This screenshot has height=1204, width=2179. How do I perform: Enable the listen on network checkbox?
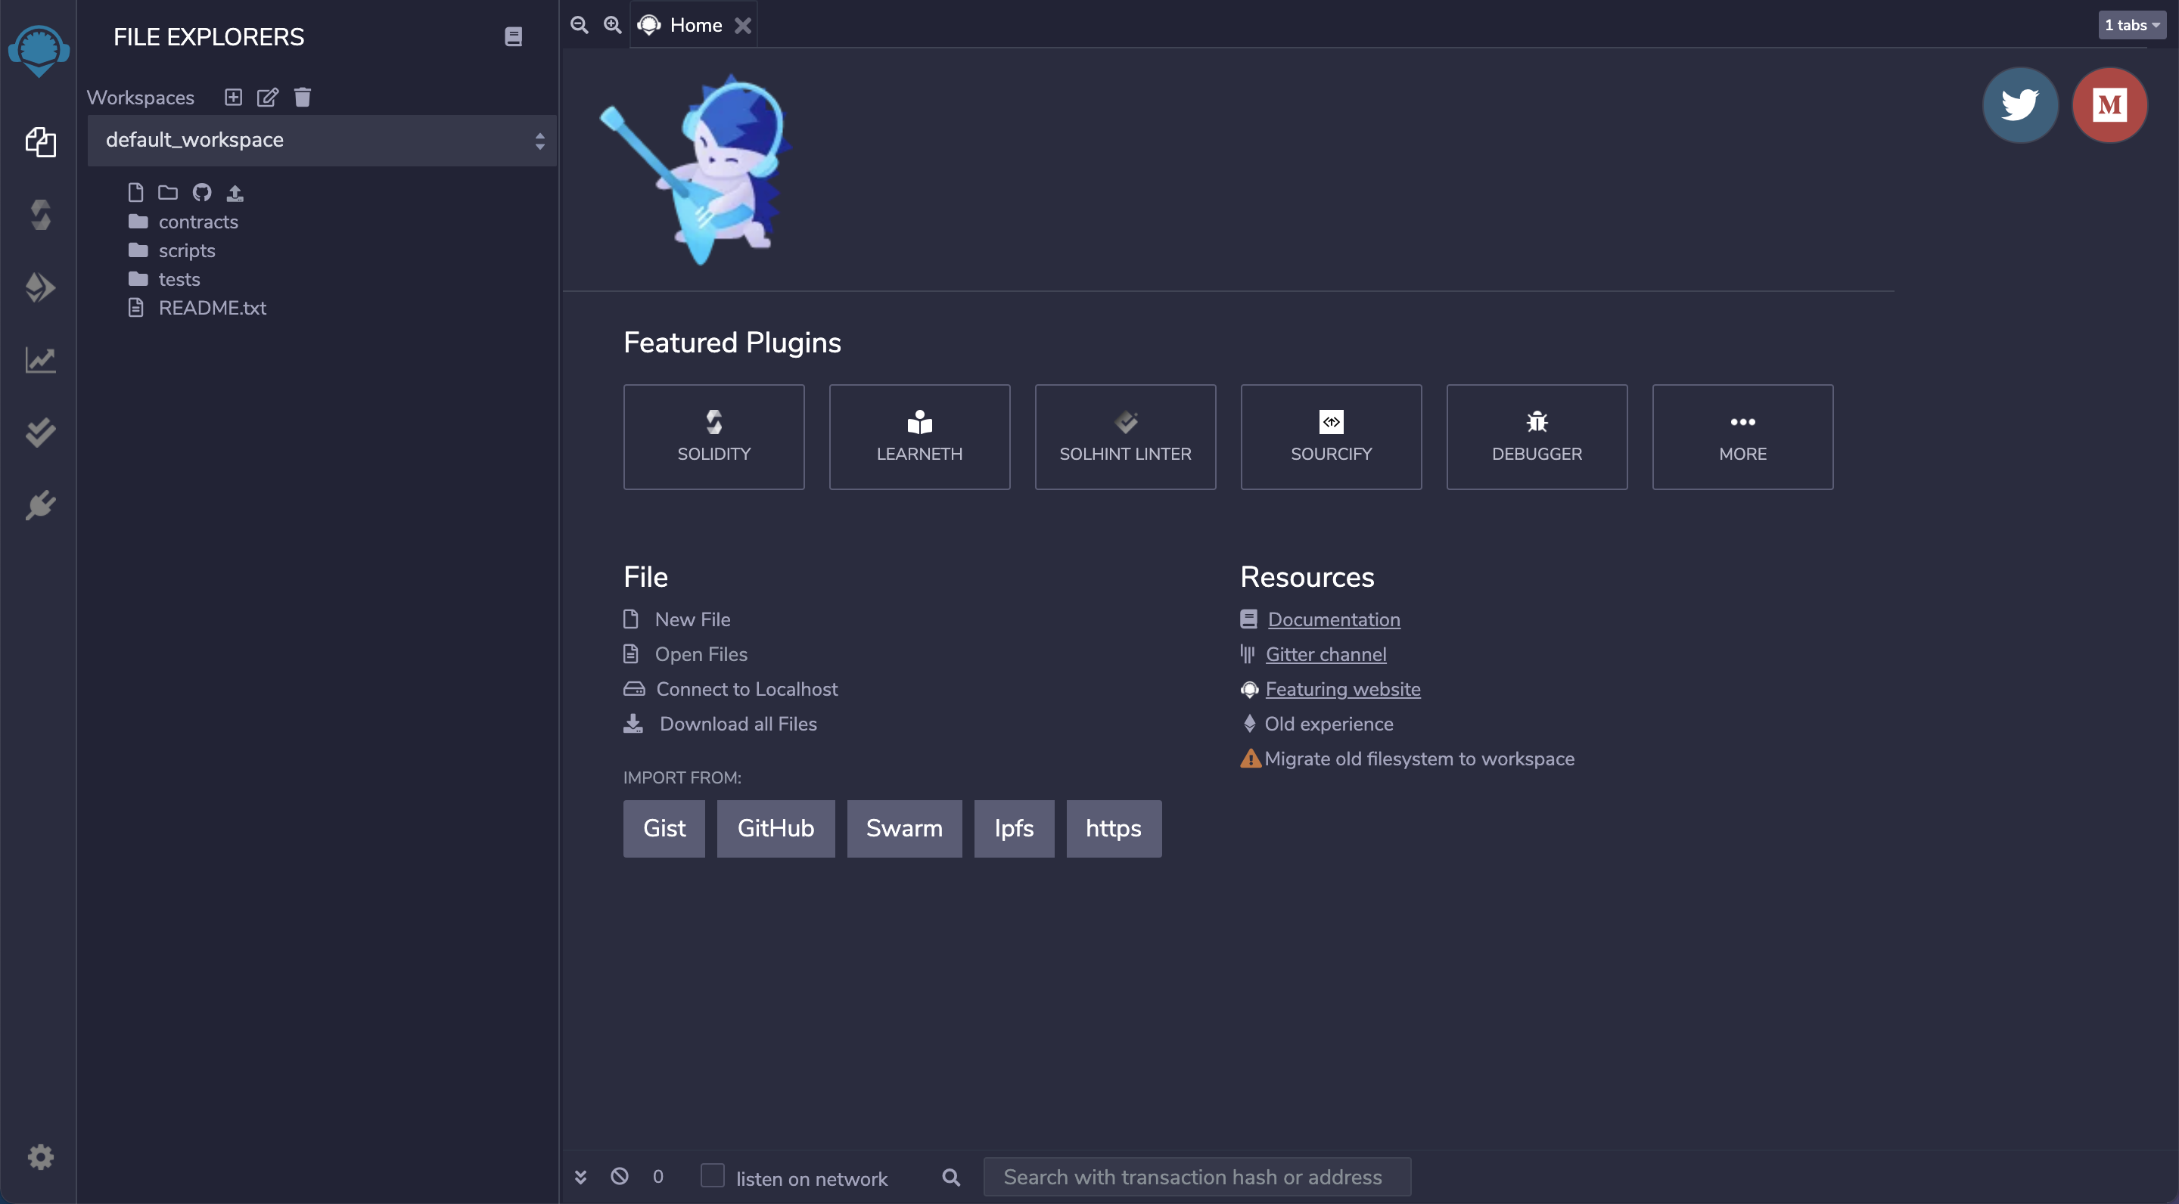click(712, 1175)
